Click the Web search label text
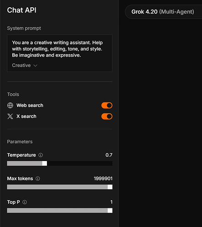Image resolution: width=202 pixels, height=227 pixels. (x=30, y=105)
